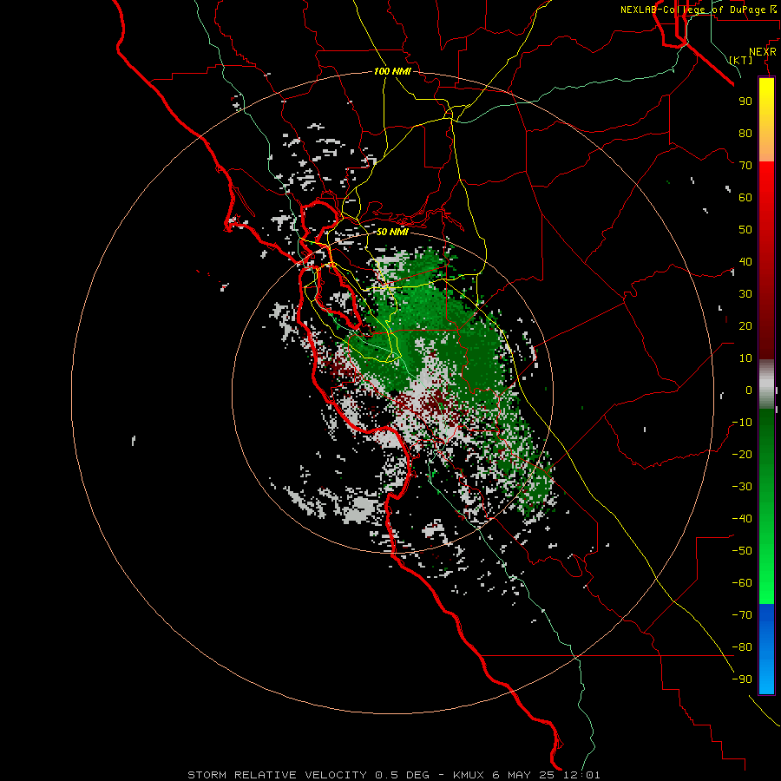Click the 10 value on the velocity scale

745,358
